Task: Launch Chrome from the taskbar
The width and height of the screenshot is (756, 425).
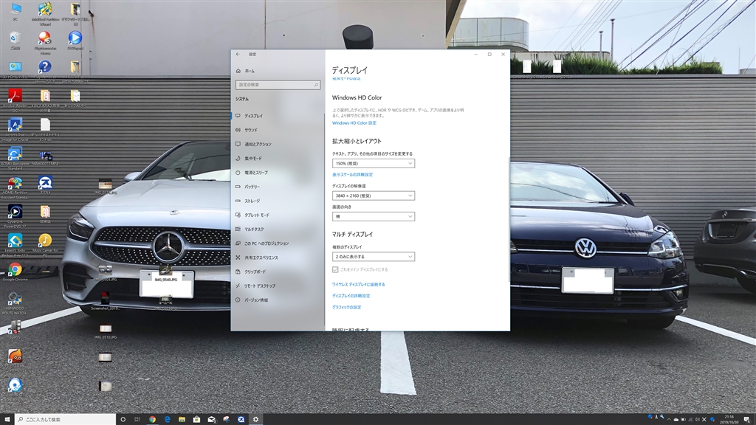Action: pyautogui.click(x=152, y=420)
